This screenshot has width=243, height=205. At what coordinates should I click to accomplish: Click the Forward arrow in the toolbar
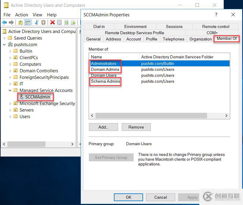click(x=11, y=23)
